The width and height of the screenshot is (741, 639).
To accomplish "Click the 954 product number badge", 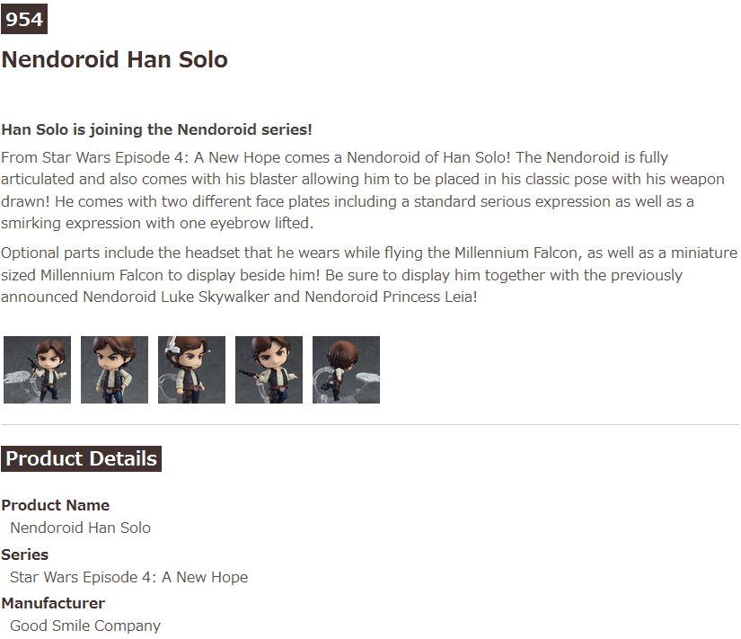I will [x=24, y=20].
